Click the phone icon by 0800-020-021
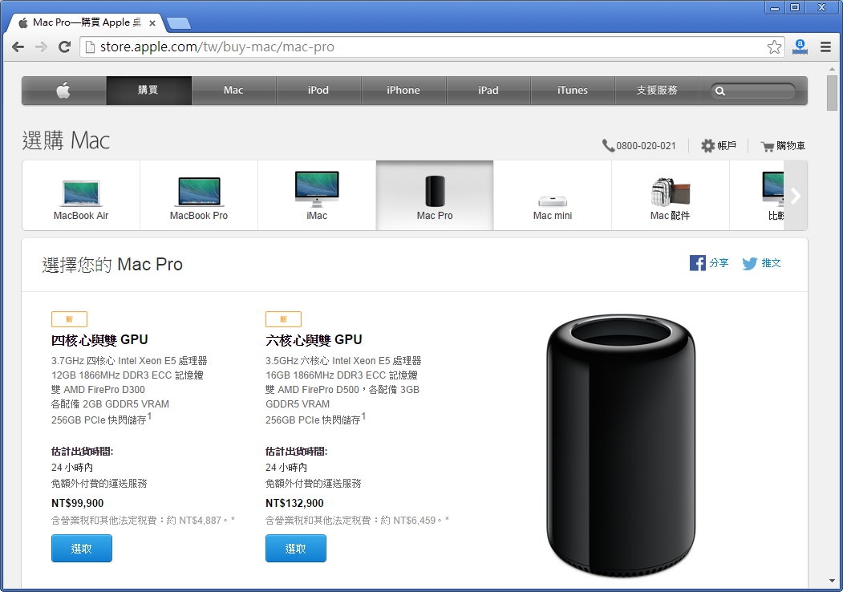This screenshot has height=592, width=843. tap(608, 146)
